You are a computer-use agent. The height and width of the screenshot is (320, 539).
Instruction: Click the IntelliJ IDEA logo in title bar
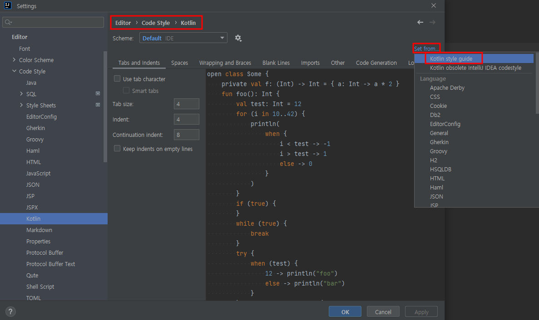click(8, 5)
